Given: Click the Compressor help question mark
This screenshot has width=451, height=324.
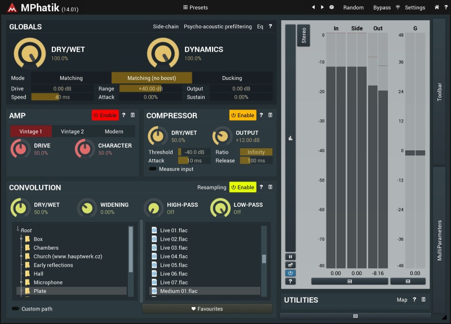Looking at the screenshot, I should pos(261,115).
